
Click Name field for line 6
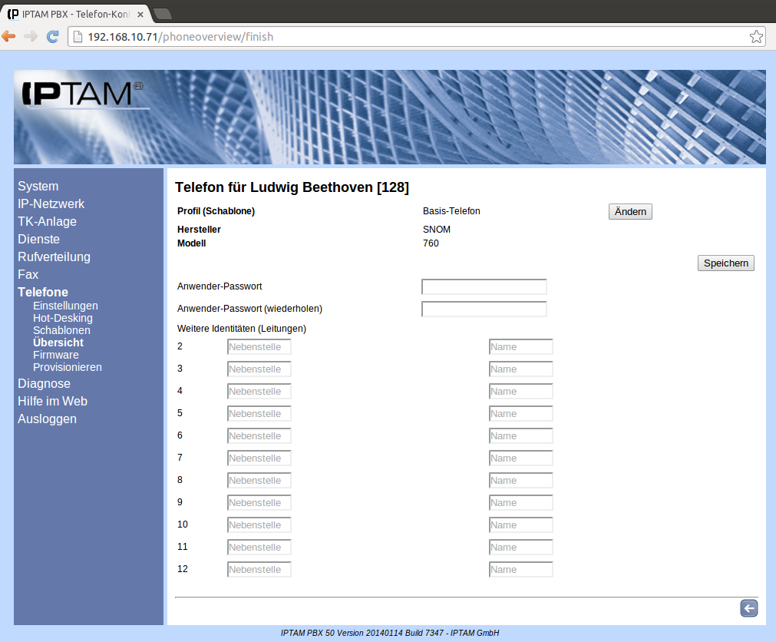(520, 435)
